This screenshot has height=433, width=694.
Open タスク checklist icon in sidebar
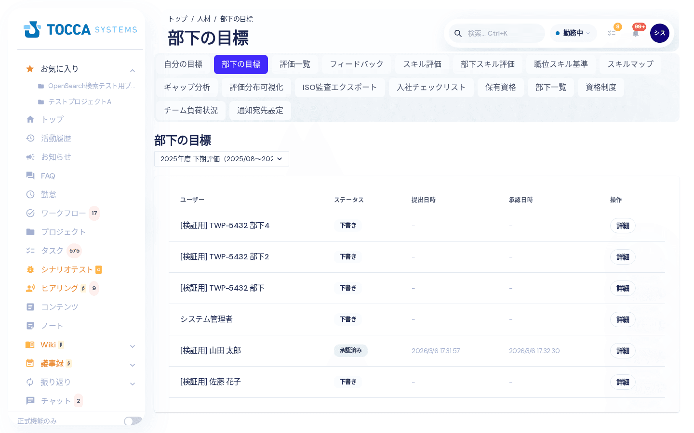(30, 251)
